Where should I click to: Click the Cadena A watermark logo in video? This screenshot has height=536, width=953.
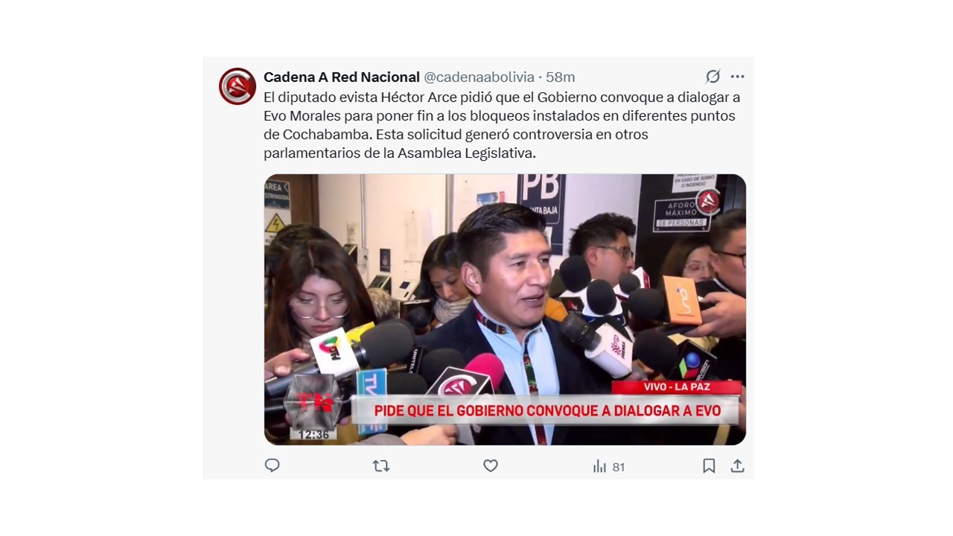(x=707, y=201)
